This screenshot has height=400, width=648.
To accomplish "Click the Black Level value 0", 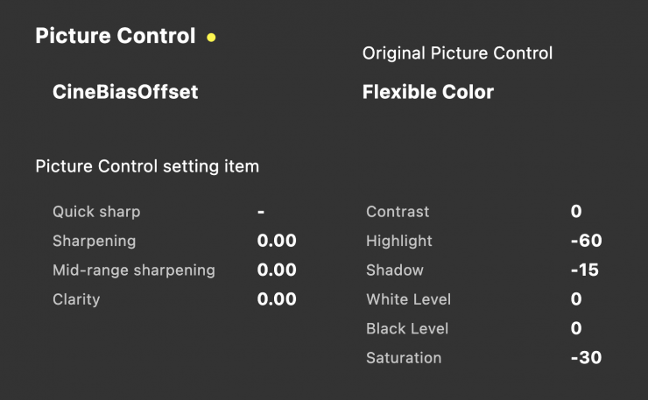I will click(576, 328).
